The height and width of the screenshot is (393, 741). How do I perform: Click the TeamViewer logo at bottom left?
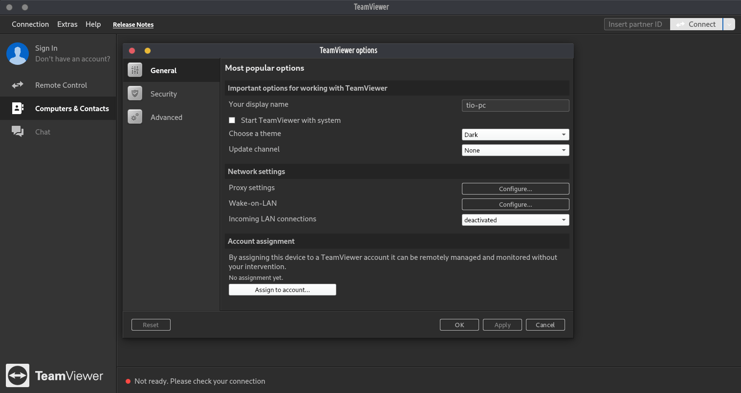pos(18,375)
